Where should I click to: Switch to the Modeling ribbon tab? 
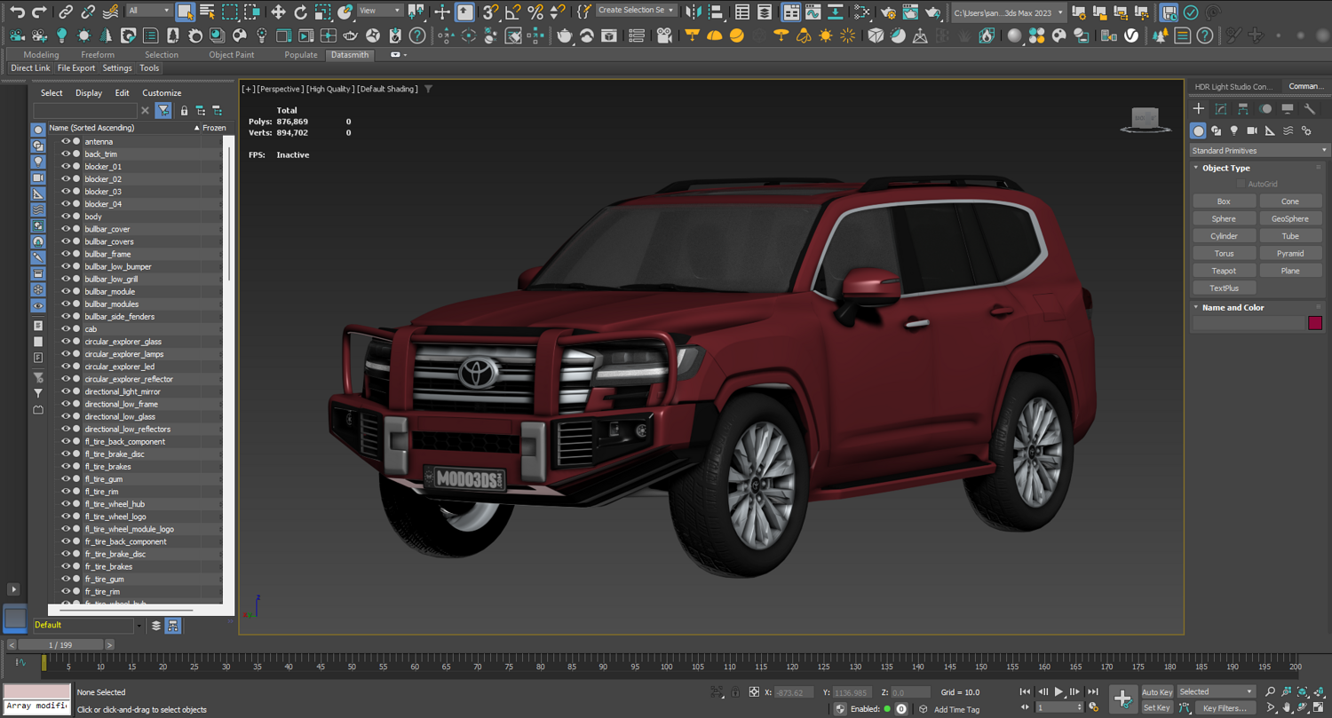click(41, 55)
